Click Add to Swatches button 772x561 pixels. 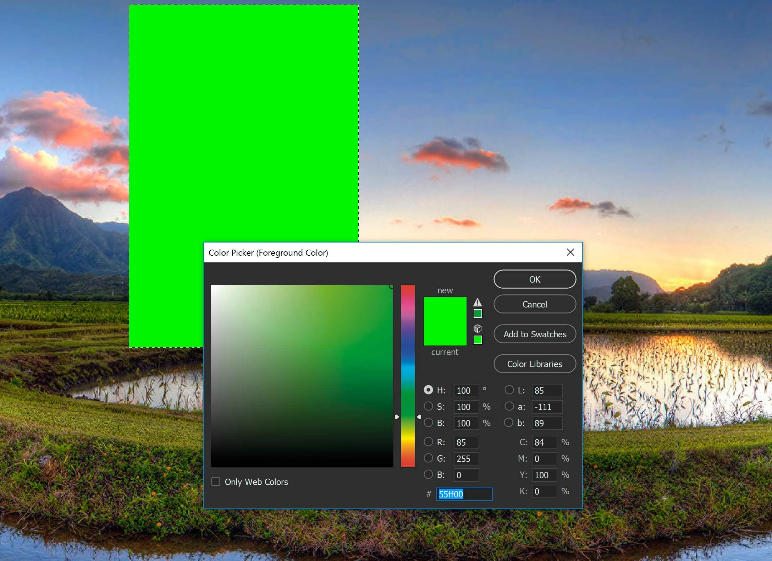pyautogui.click(x=534, y=334)
